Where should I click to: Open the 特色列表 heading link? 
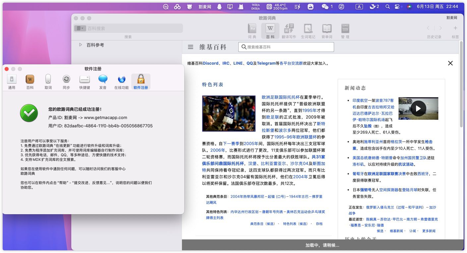[213, 85]
